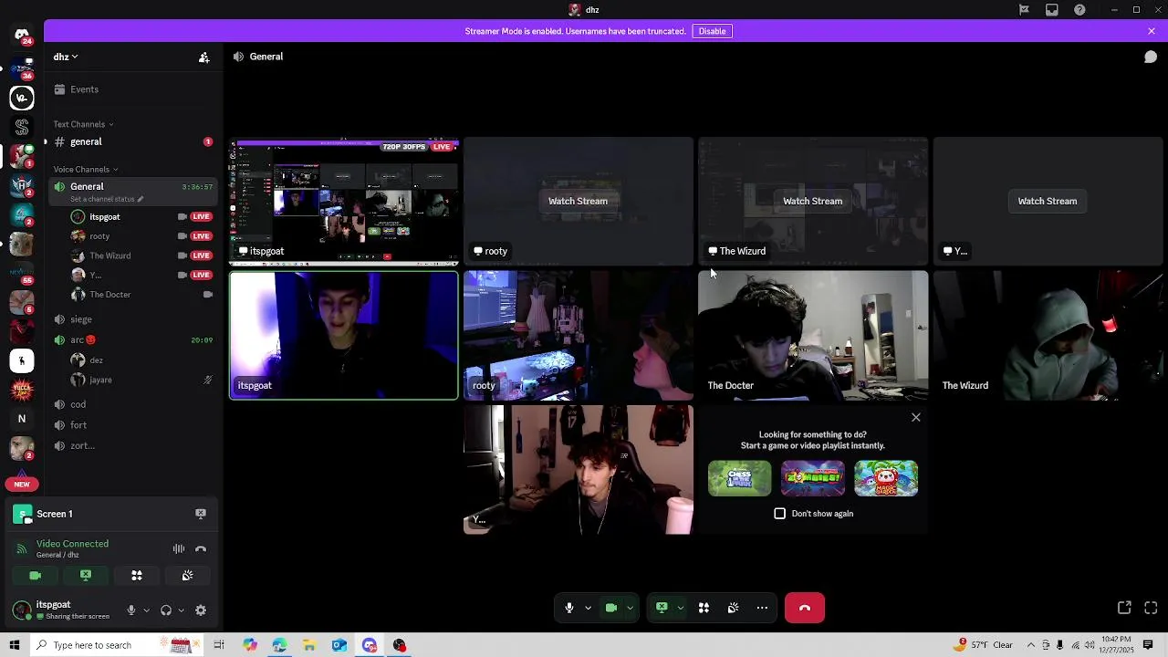The image size is (1168, 657).
Task: Join the siege voice channel
Action: click(x=133, y=319)
